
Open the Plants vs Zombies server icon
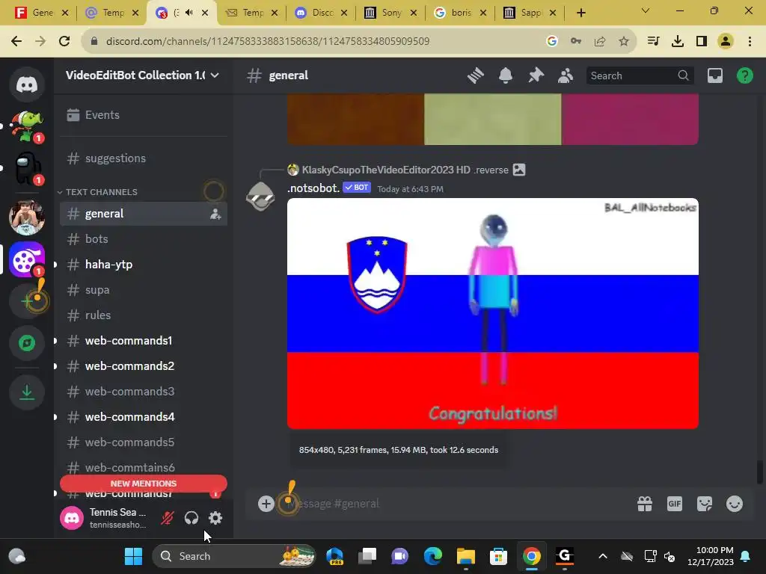[x=27, y=126]
